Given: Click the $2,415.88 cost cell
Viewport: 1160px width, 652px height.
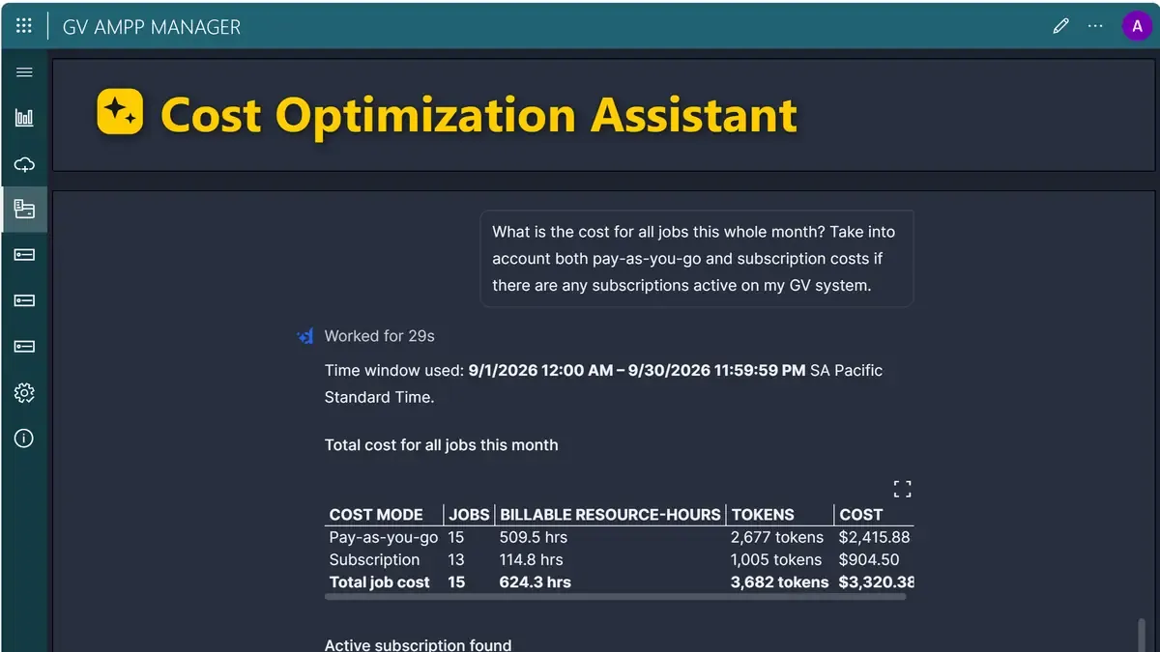Looking at the screenshot, I should point(874,537).
